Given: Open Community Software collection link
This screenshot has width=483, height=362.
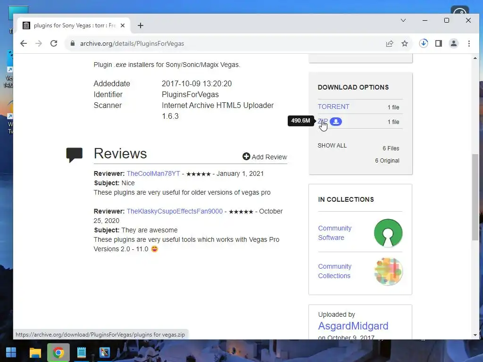Looking at the screenshot, I should tap(335, 233).
